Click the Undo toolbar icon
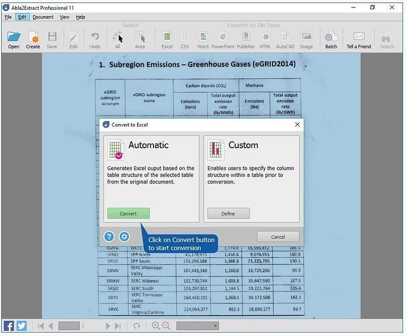Viewport: 406px width, 336px height. (x=95, y=40)
